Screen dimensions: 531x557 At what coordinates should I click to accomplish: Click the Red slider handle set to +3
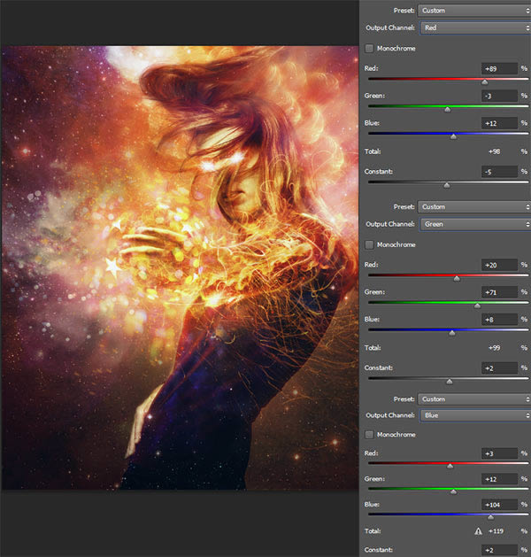(x=450, y=466)
